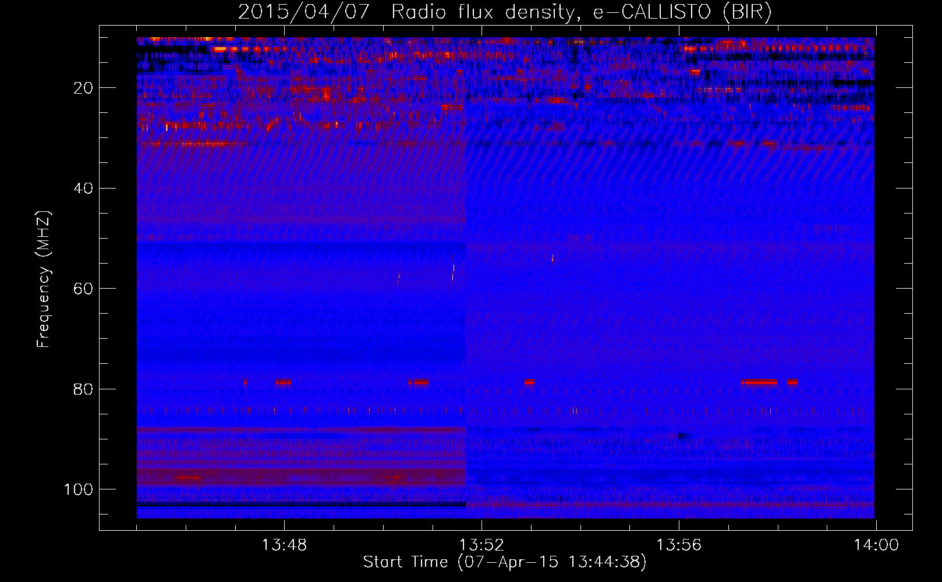
Task: Click the y-axis label 'Frequency (MHZ)'
Action: (44, 279)
